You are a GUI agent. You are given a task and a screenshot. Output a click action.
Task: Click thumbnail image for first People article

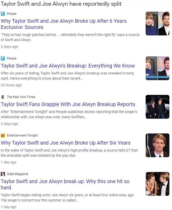pos(157,24)
